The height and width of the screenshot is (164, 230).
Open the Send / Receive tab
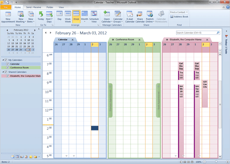34,7
